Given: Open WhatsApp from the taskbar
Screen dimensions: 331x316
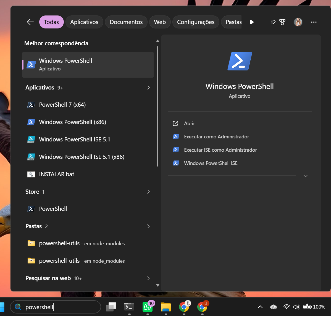Looking at the screenshot, I should (148, 307).
